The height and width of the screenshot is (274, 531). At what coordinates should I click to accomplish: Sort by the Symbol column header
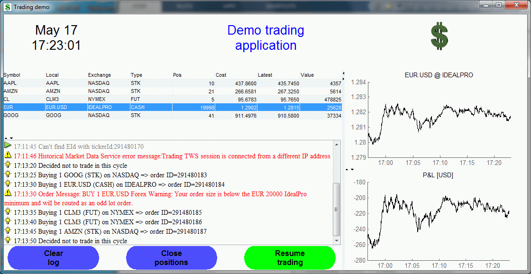click(x=24, y=75)
